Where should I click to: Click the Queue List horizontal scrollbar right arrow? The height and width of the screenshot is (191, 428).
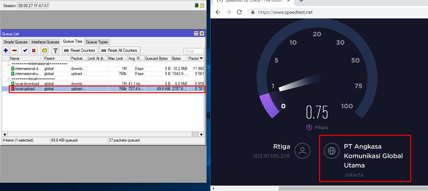click(x=201, y=134)
